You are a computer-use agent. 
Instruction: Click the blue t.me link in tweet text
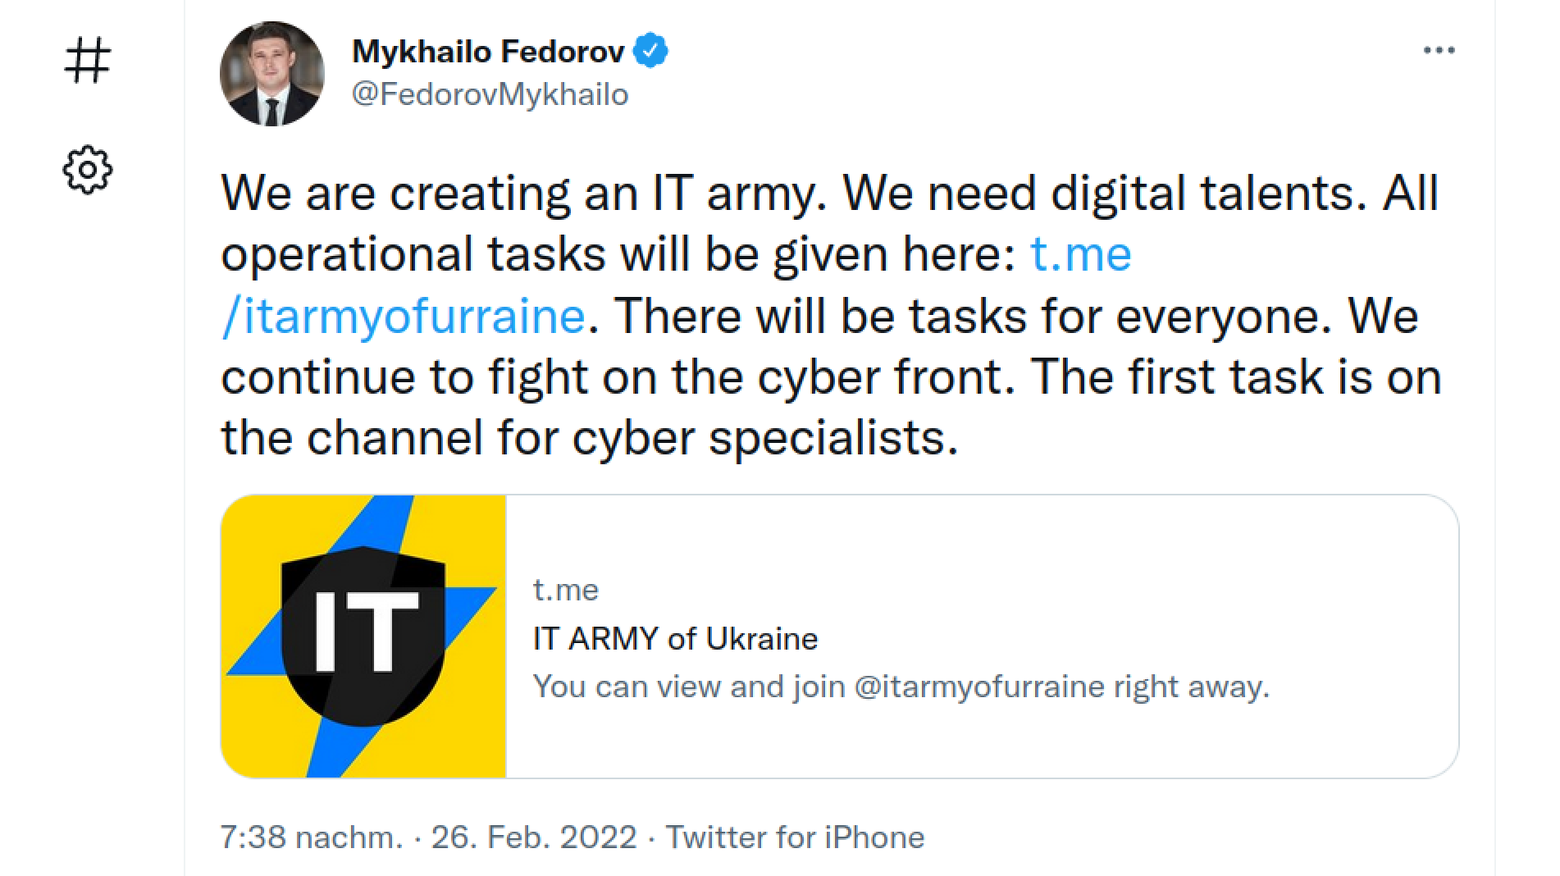pyautogui.click(x=1080, y=253)
